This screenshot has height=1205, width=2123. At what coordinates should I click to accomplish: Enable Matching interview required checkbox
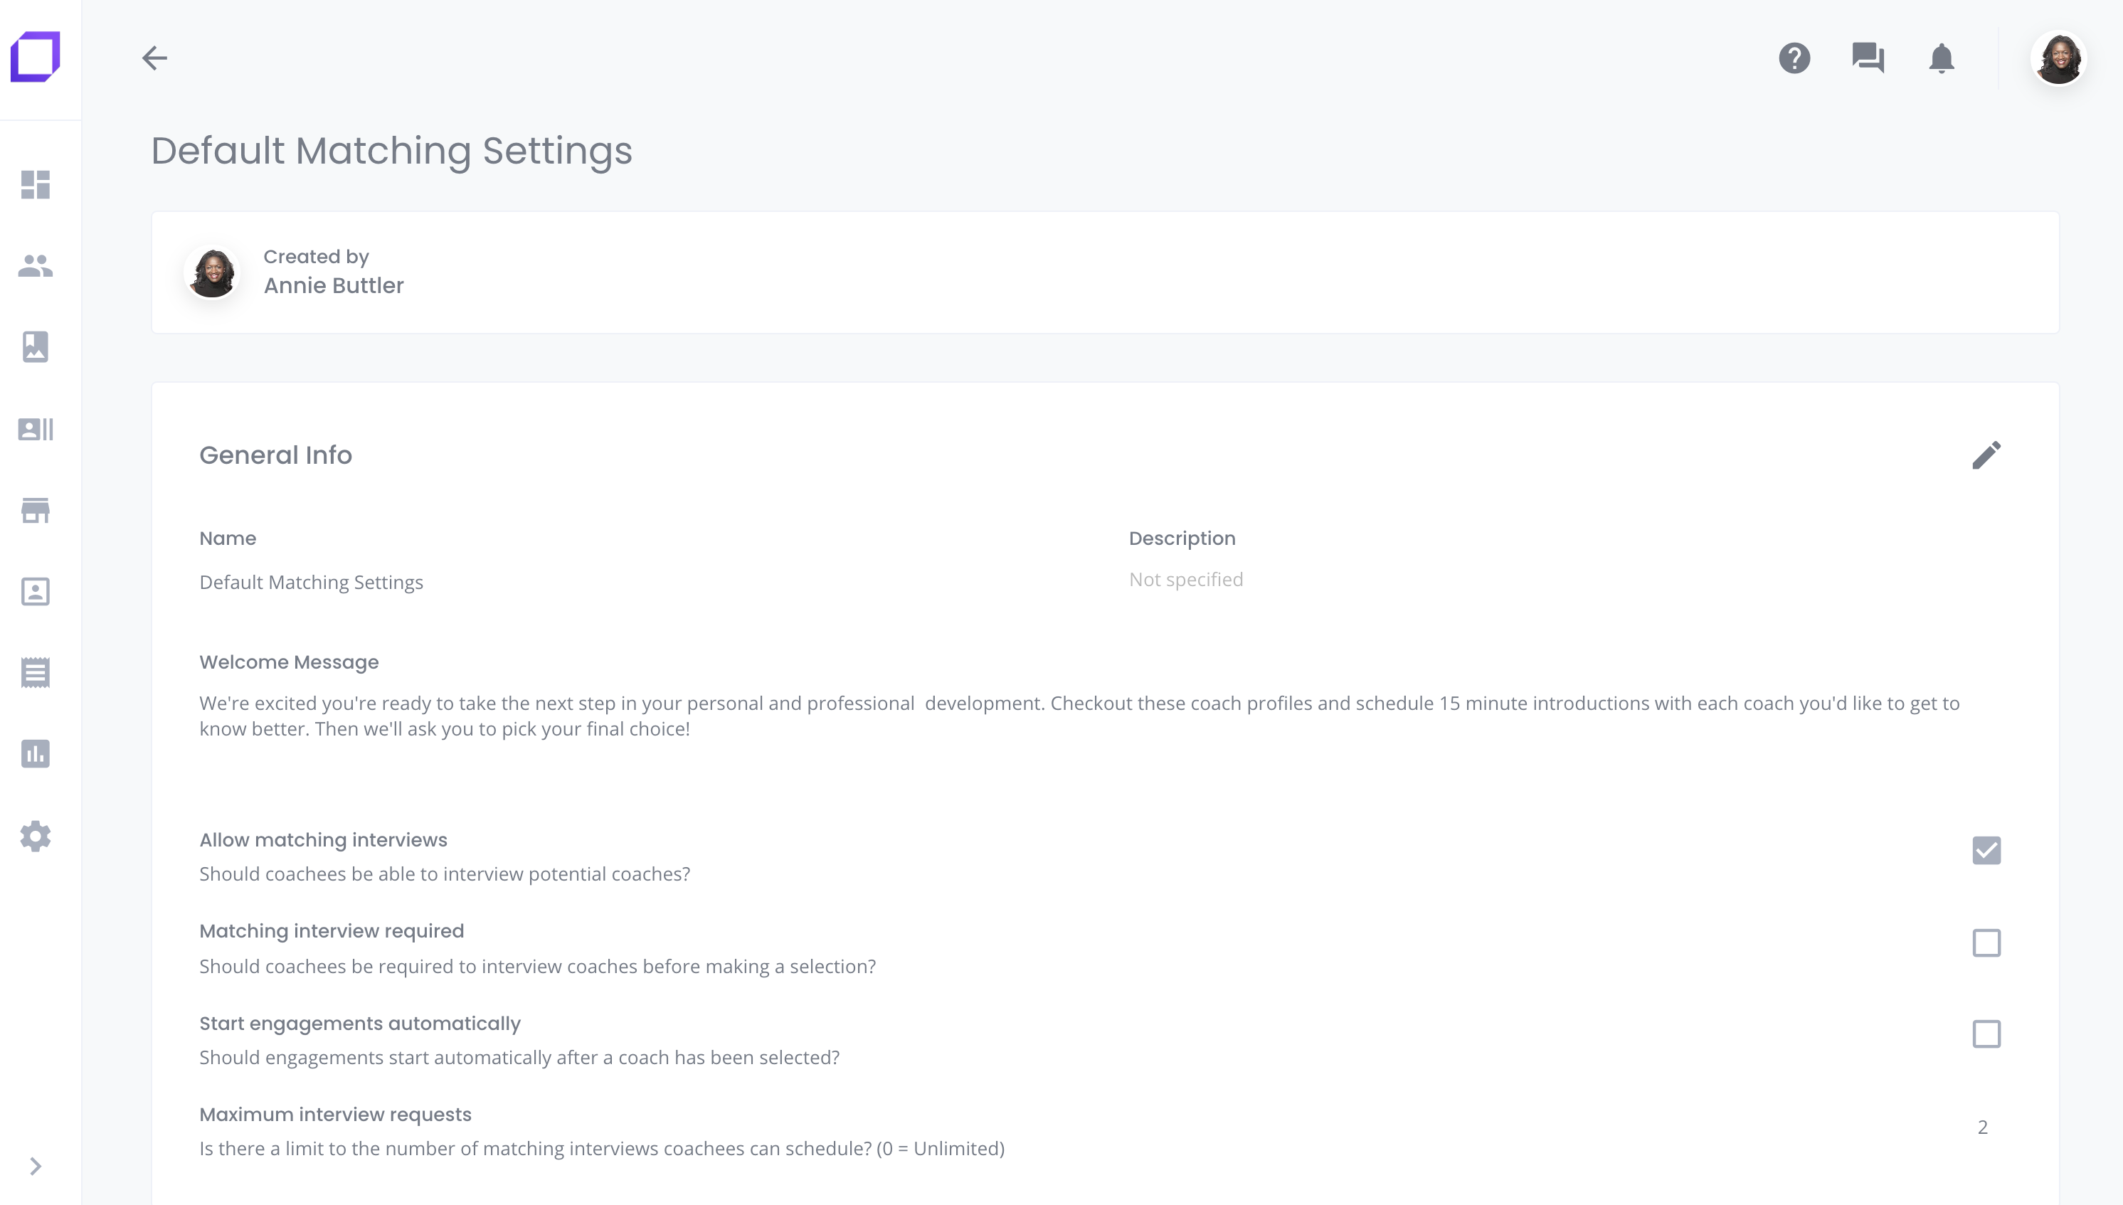tap(1986, 943)
